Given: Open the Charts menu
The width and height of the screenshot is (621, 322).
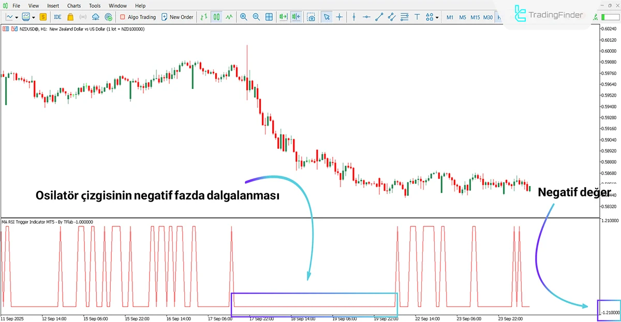Looking at the screenshot, I should 73,6.
